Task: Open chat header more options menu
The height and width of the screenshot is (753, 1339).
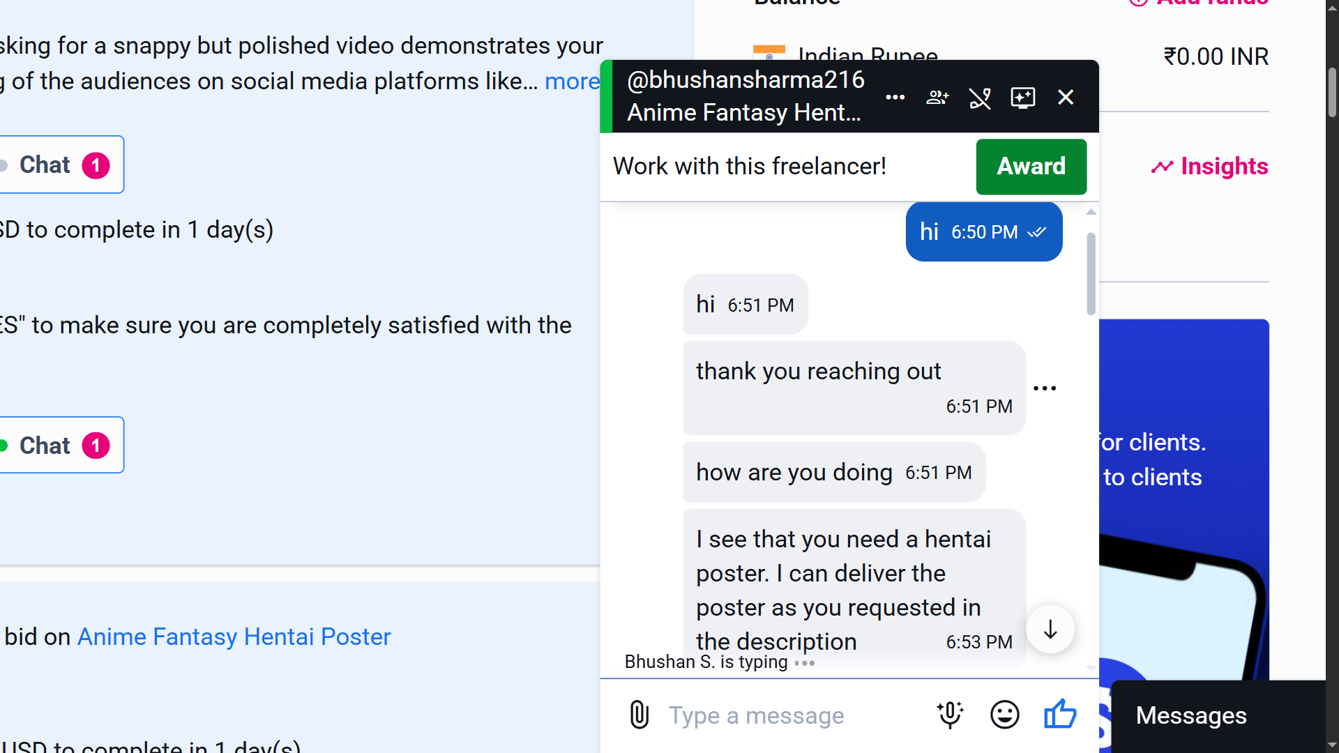Action: pyautogui.click(x=895, y=98)
